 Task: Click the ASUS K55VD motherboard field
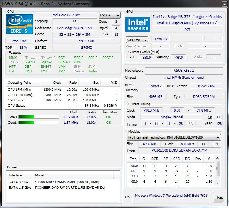pos(184,70)
